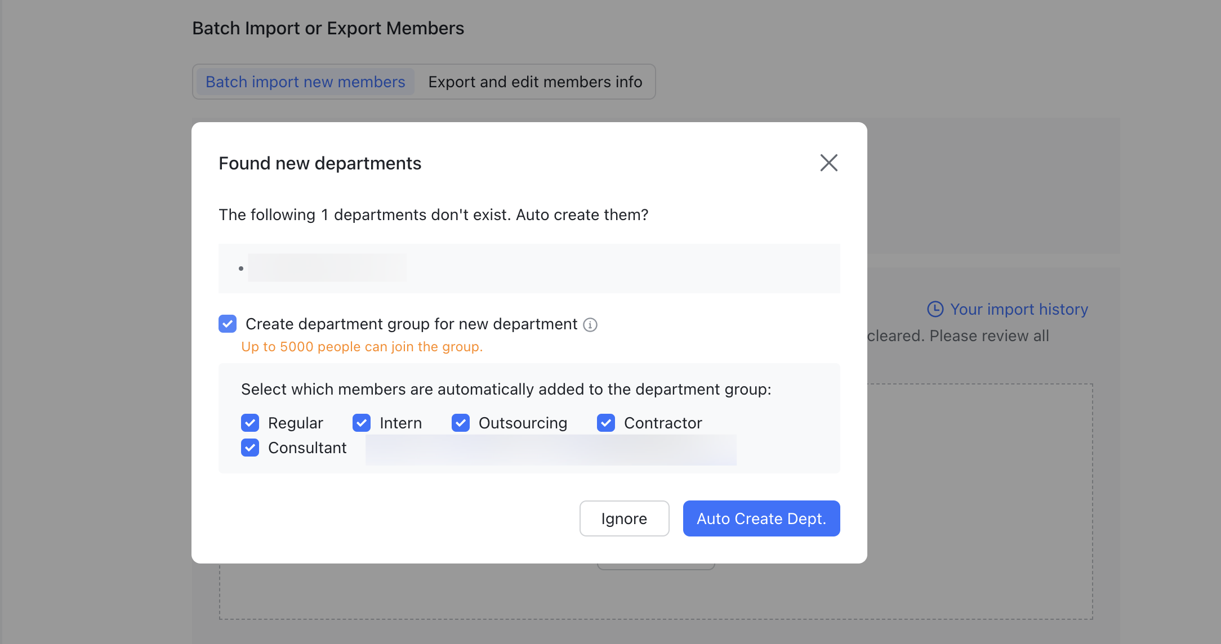Click the Ignore button
The image size is (1221, 644).
click(624, 518)
